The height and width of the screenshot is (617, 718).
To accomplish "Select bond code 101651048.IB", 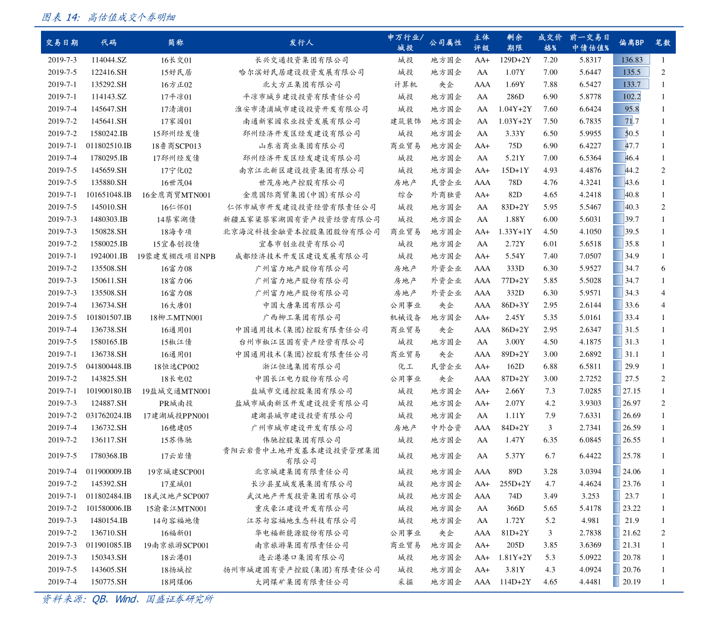I will 109,195.
